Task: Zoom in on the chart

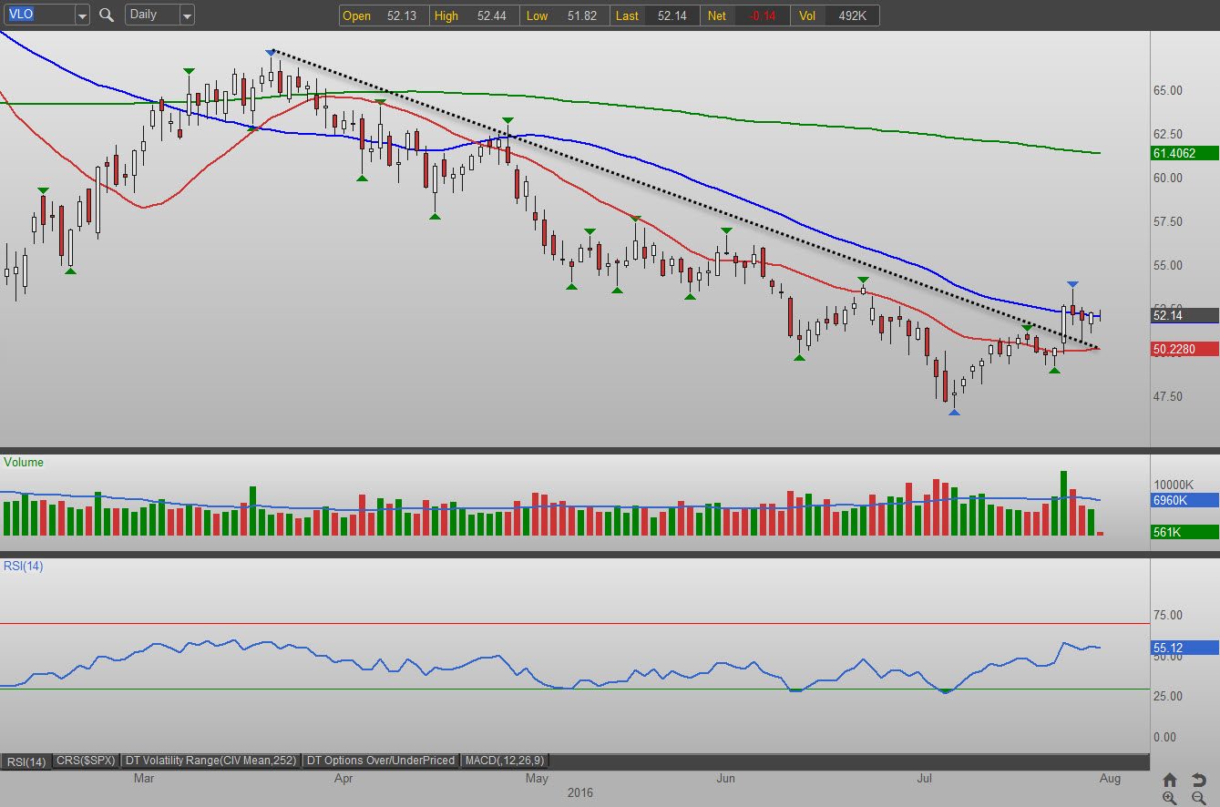Action: (x=1170, y=798)
